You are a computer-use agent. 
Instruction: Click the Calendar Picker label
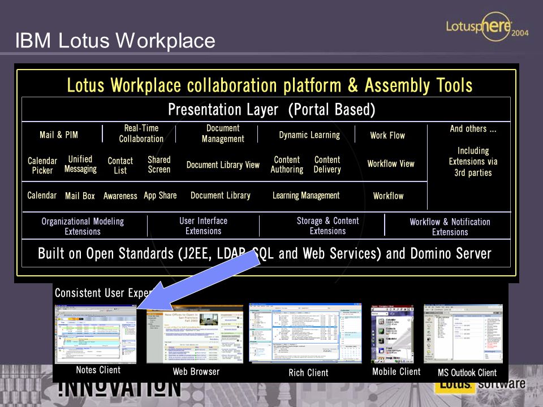point(42,166)
